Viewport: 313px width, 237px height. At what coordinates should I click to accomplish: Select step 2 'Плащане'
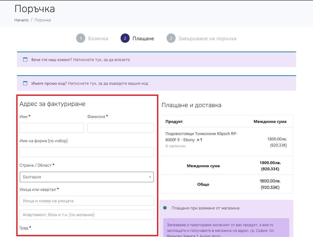coord(137,38)
